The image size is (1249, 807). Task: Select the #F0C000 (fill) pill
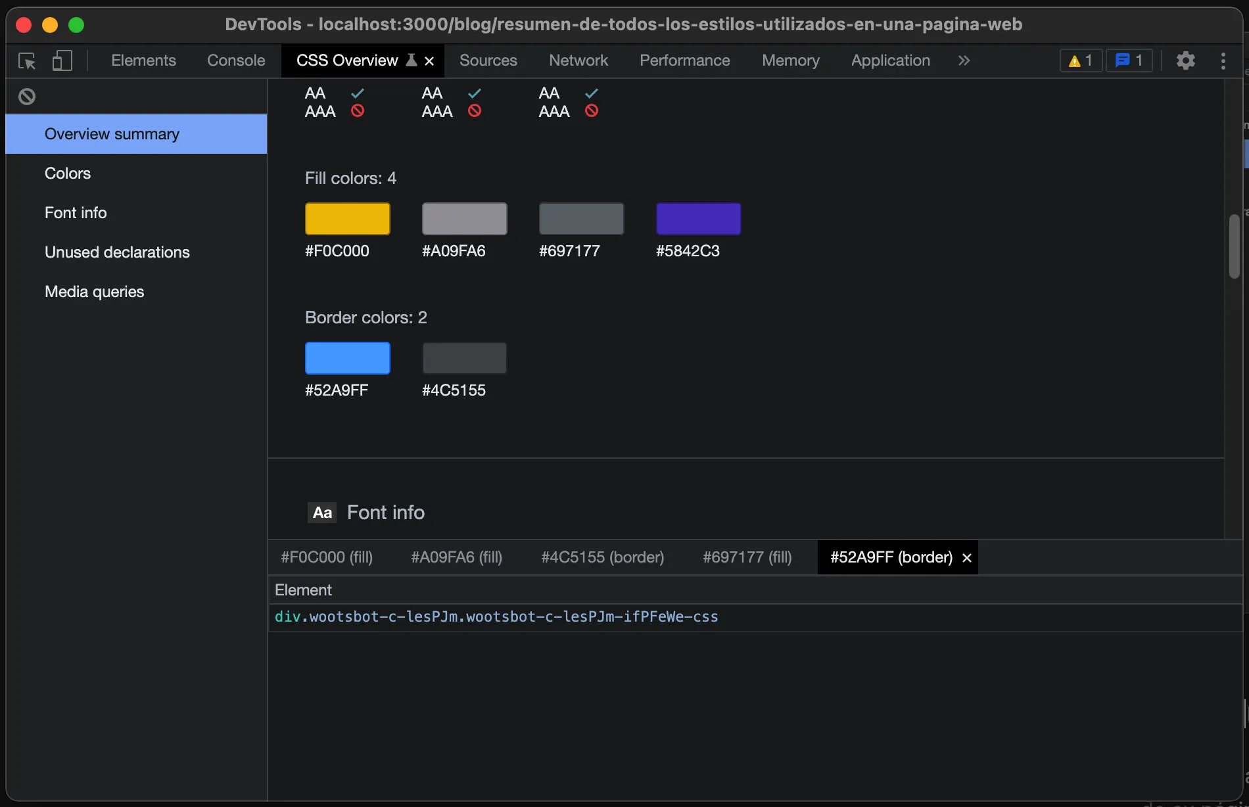[x=327, y=557]
